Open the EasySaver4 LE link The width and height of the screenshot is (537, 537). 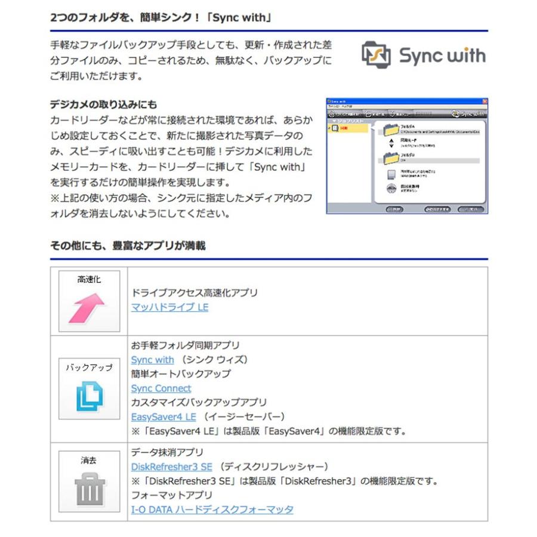click(x=163, y=416)
